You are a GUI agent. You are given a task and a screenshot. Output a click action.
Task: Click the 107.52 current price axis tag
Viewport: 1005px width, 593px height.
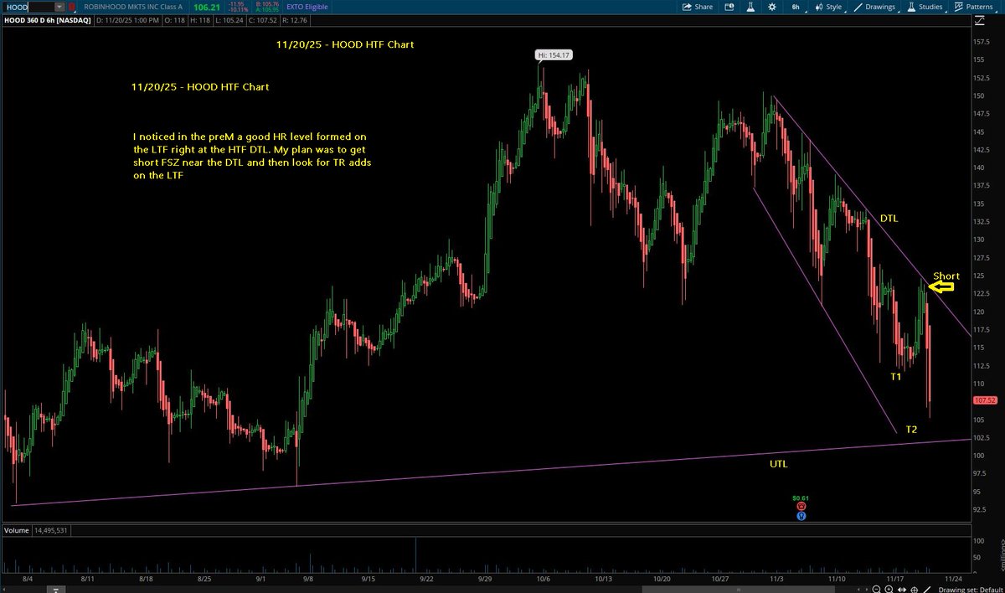coord(987,401)
